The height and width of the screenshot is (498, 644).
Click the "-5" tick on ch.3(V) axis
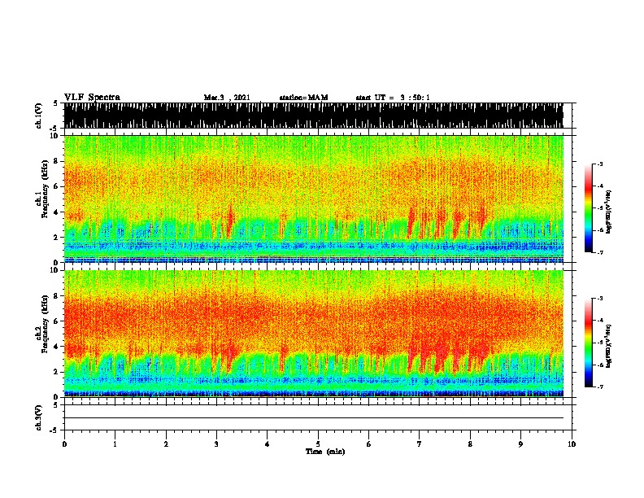(54, 430)
